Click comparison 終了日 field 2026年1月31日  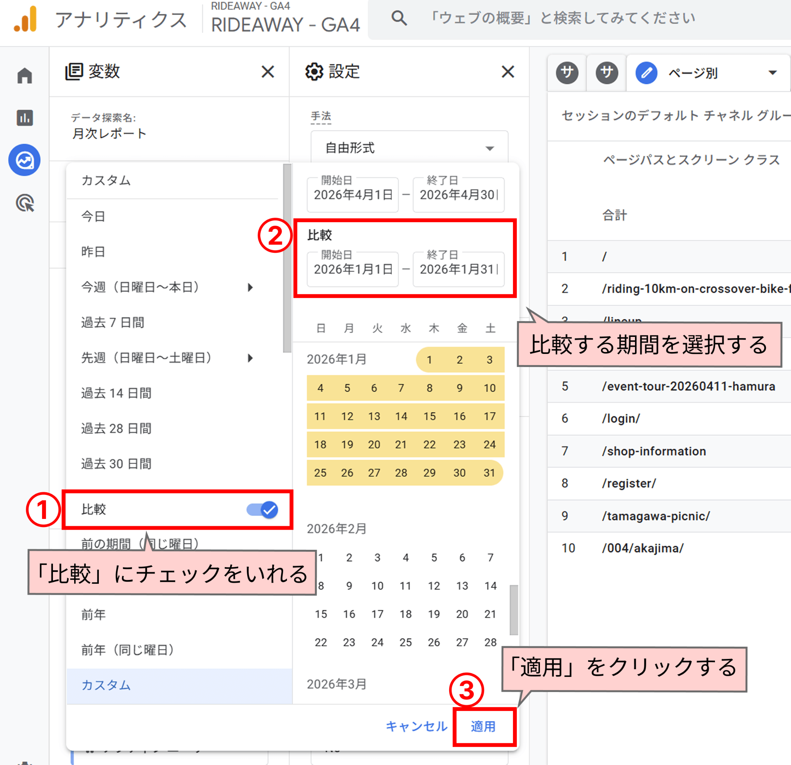(458, 269)
